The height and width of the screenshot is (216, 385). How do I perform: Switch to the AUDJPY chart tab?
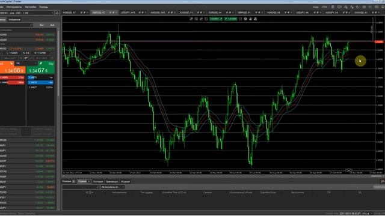click(337, 13)
